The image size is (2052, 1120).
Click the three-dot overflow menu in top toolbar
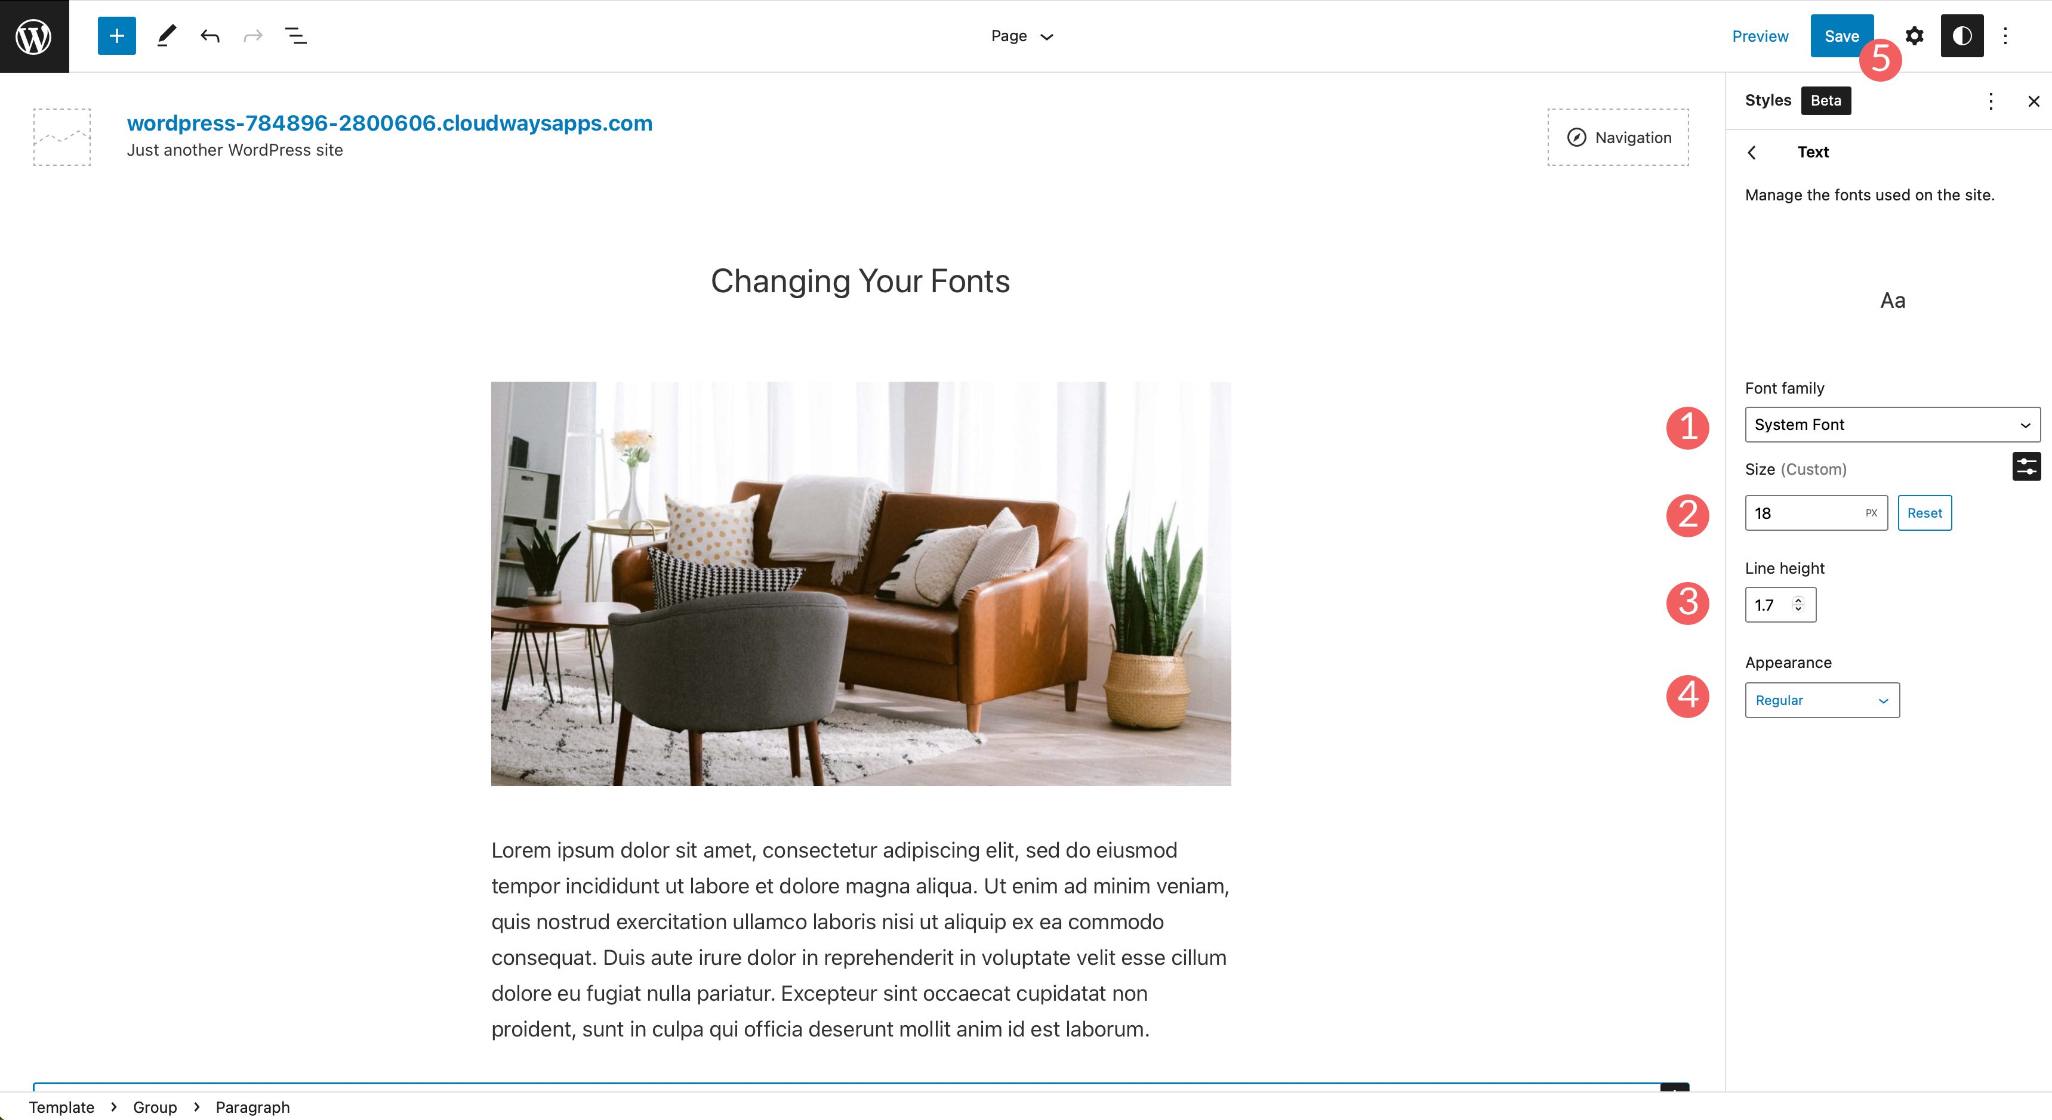2007,36
